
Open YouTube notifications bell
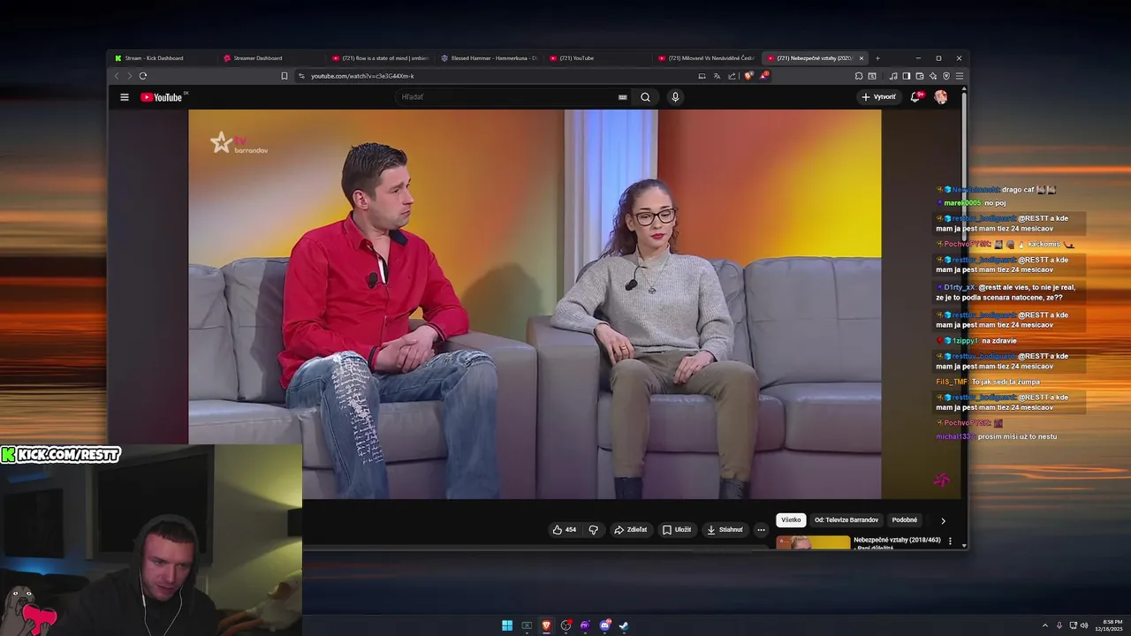pos(916,97)
